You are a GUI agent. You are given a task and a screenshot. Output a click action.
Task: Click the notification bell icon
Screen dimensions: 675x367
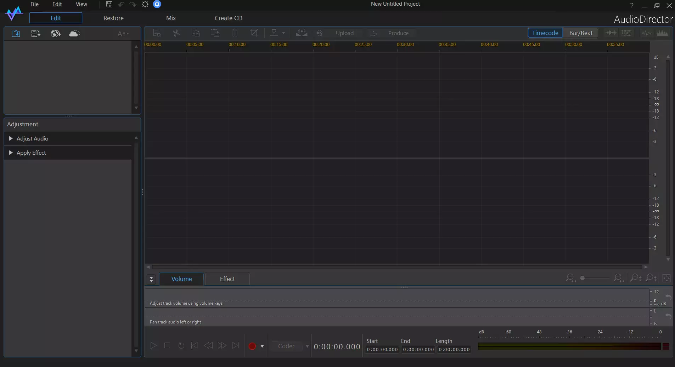[x=157, y=4]
